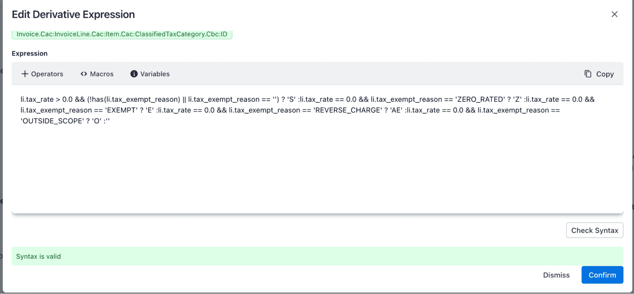Click the 'Syntax is valid' status banner

pyautogui.click(x=317, y=256)
